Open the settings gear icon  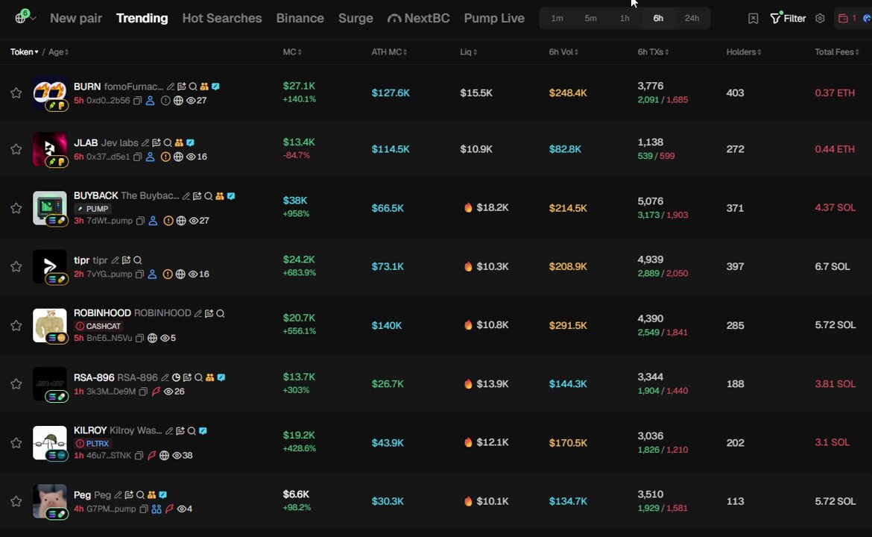pyautogui.click(x=820, y=19)
